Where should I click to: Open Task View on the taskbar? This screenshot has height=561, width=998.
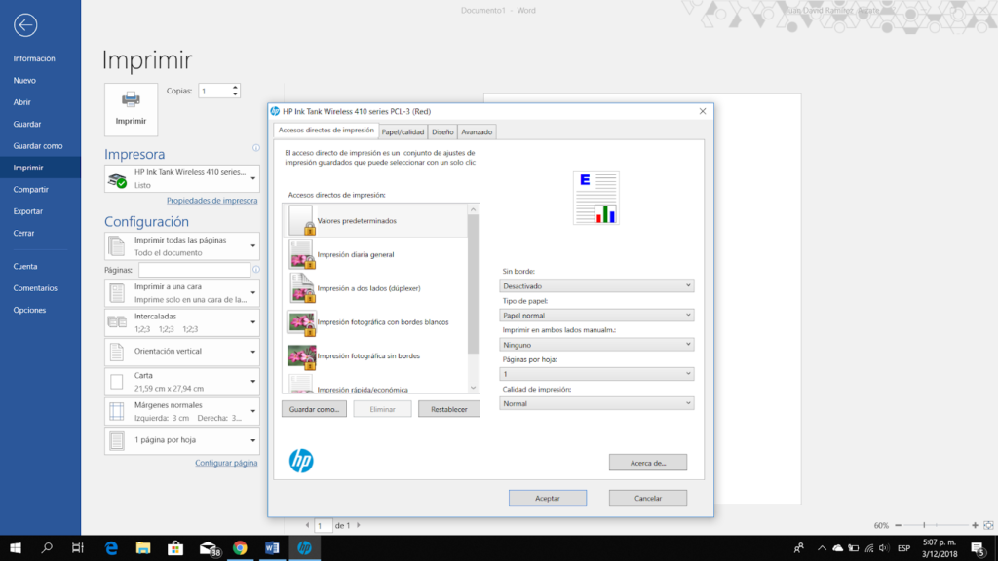coord(78,547)
